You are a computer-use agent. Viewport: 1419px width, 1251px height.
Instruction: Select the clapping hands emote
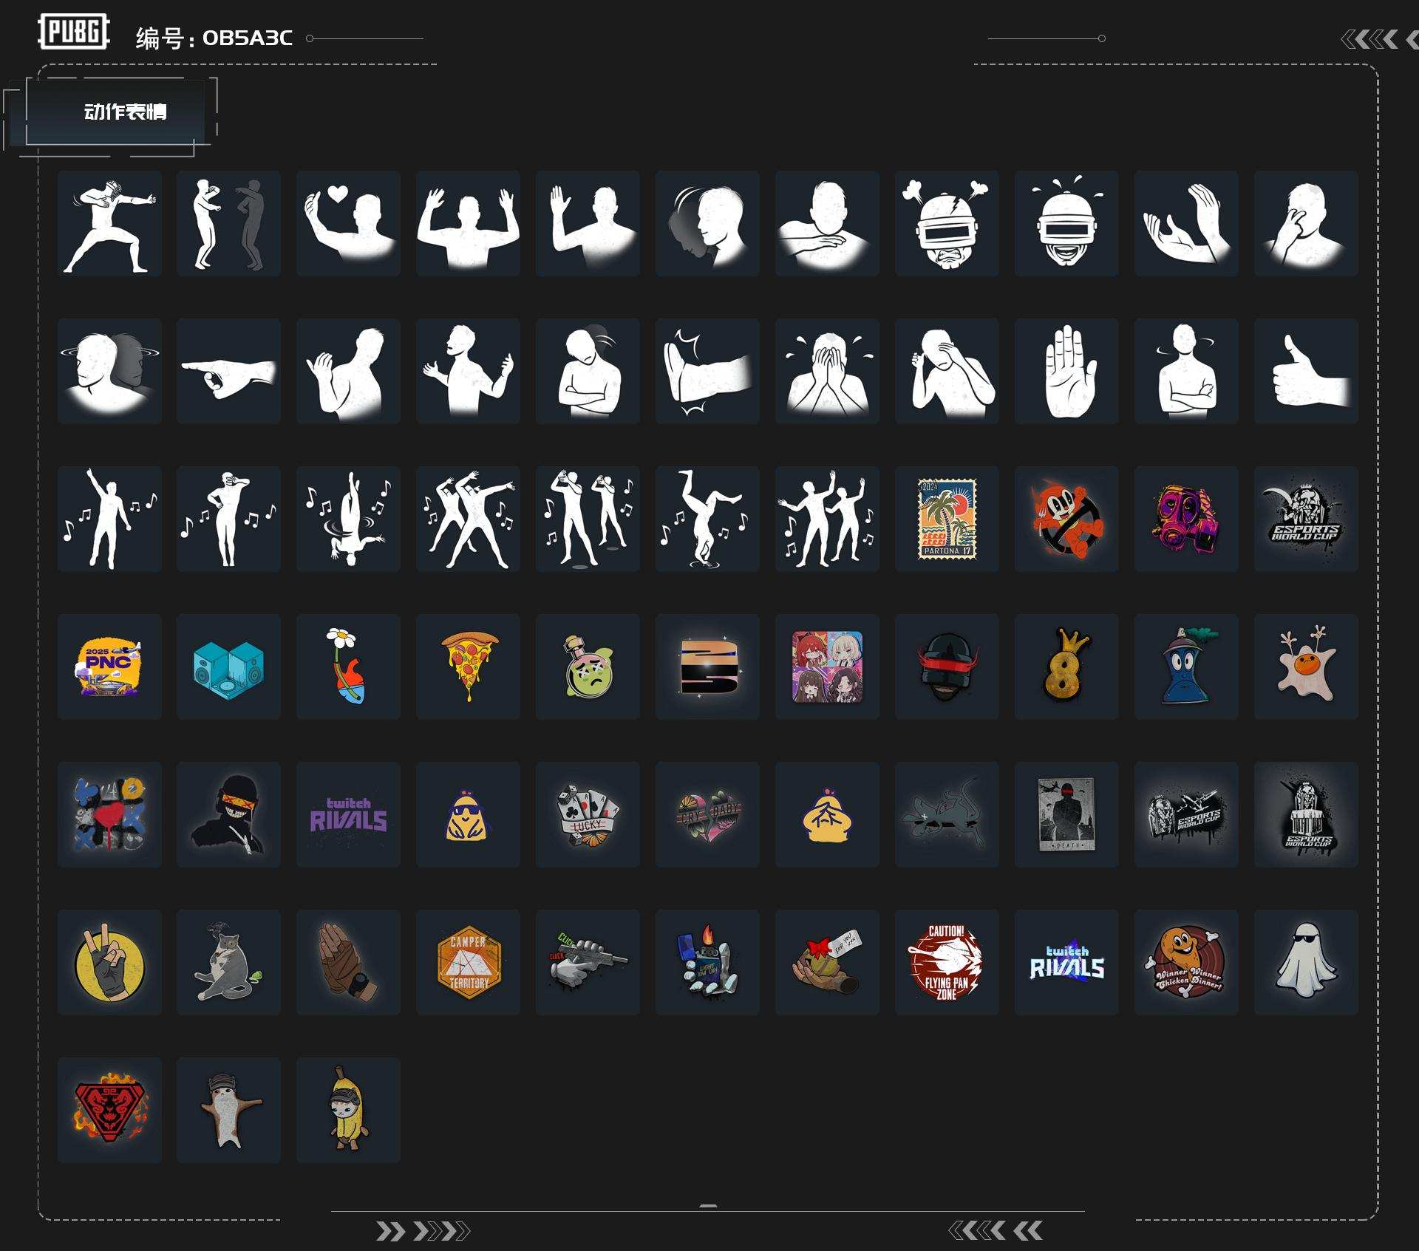click(1186, 223)
